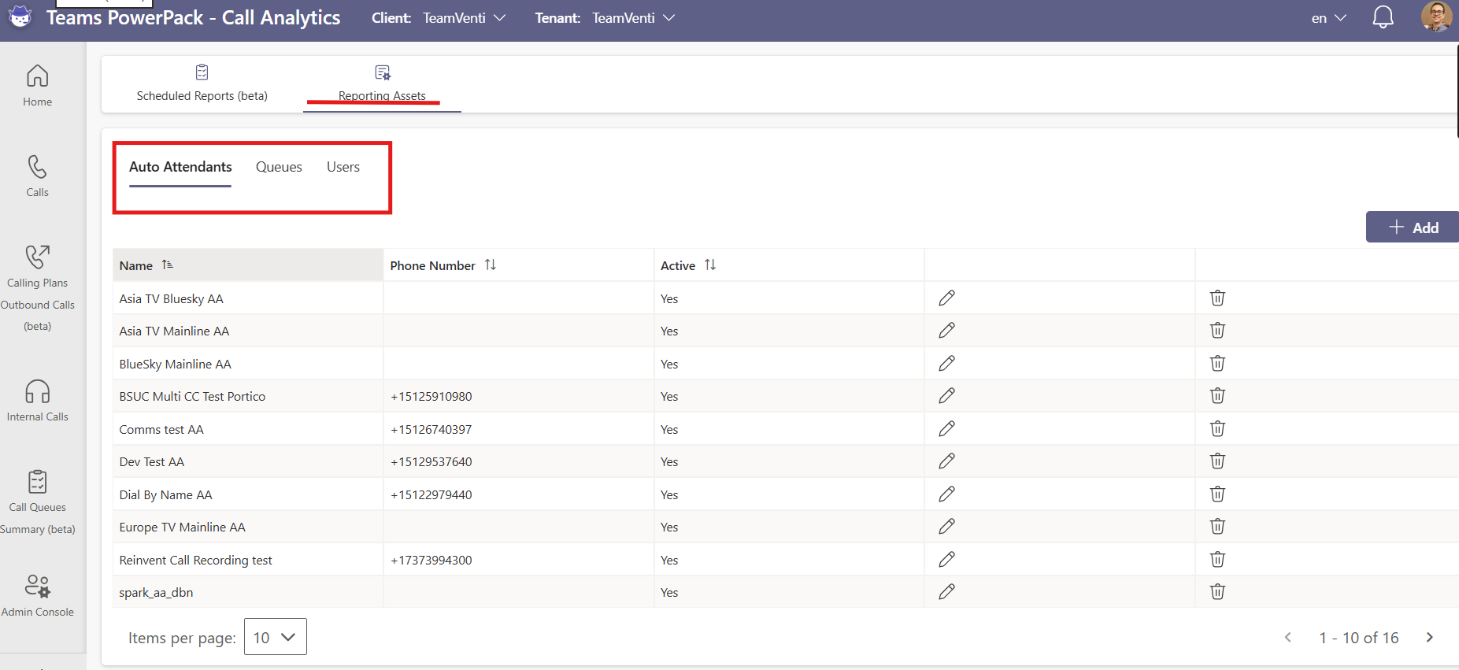Sort table by Name column
This screenshot has height=670, width=1459.
pos(167,265)
